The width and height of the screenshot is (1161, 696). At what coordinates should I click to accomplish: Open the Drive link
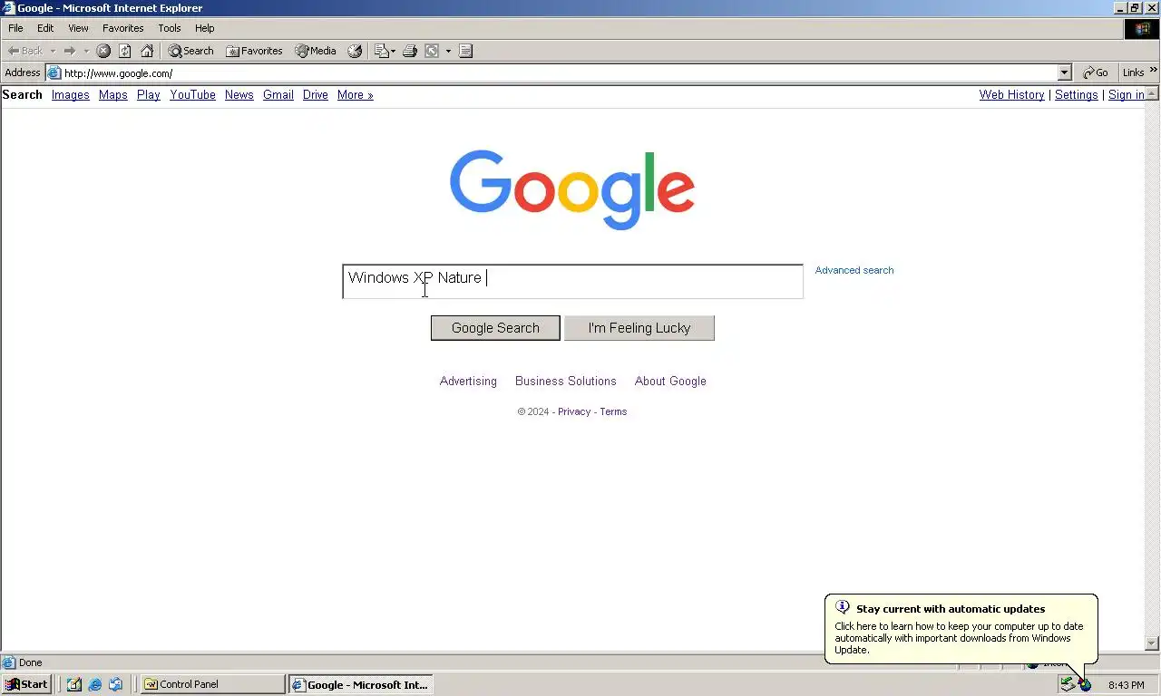316,94
